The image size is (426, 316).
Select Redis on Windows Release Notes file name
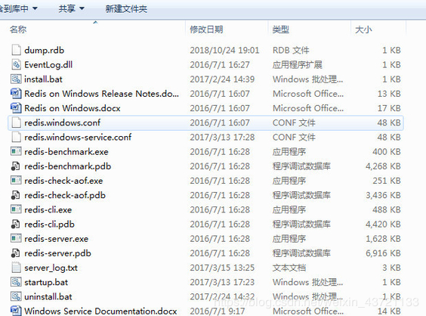click(102, 94)
